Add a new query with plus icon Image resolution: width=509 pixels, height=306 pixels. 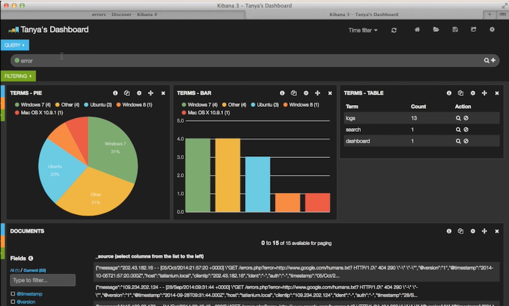coord(493,60)
